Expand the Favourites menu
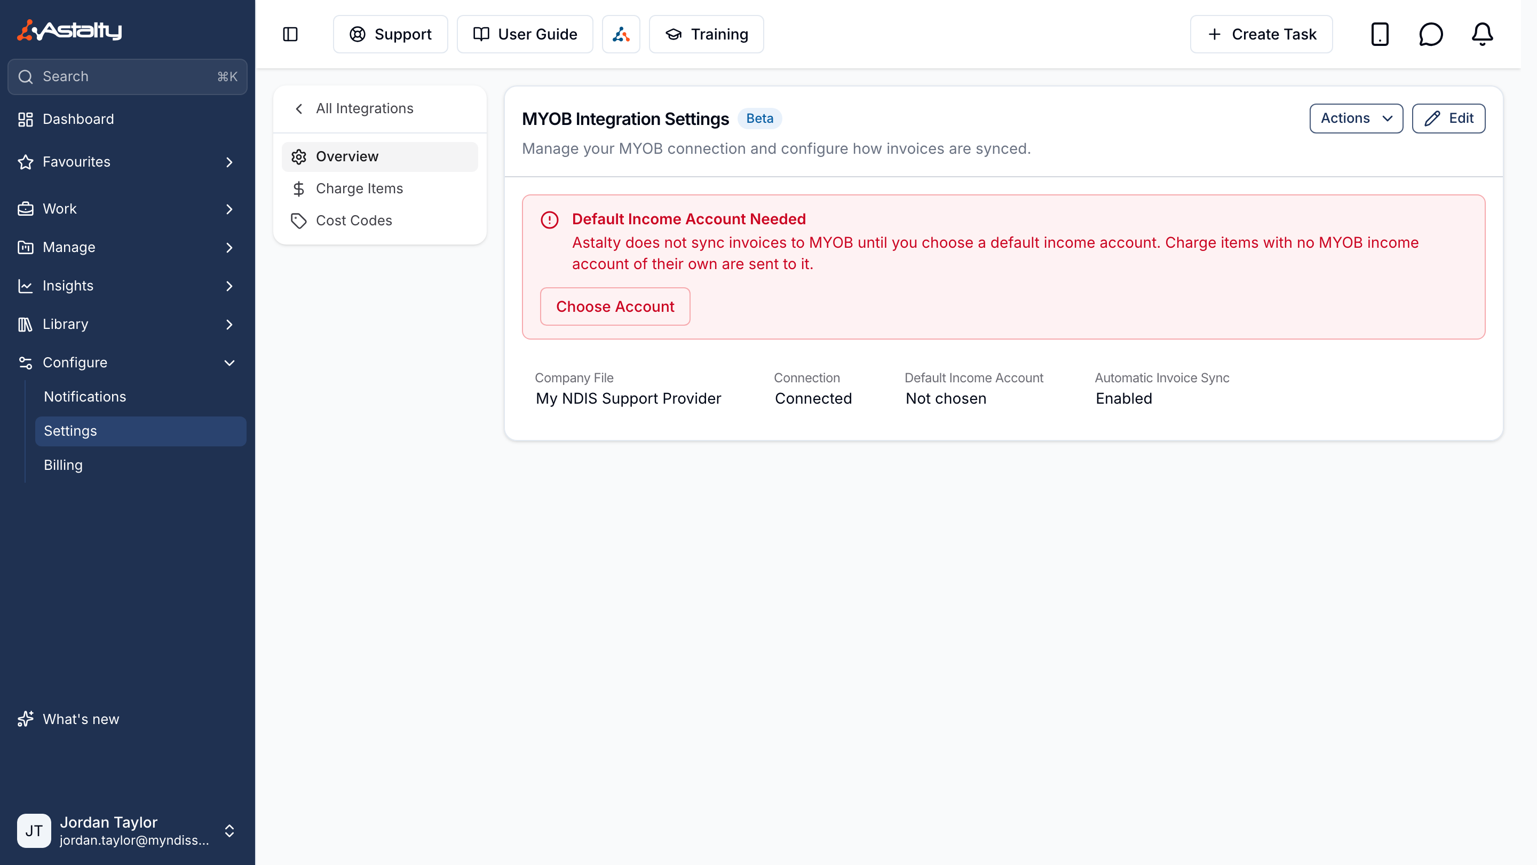Image resolution: width=1537 pixels, height=865 pixels. tap(128, 162)
